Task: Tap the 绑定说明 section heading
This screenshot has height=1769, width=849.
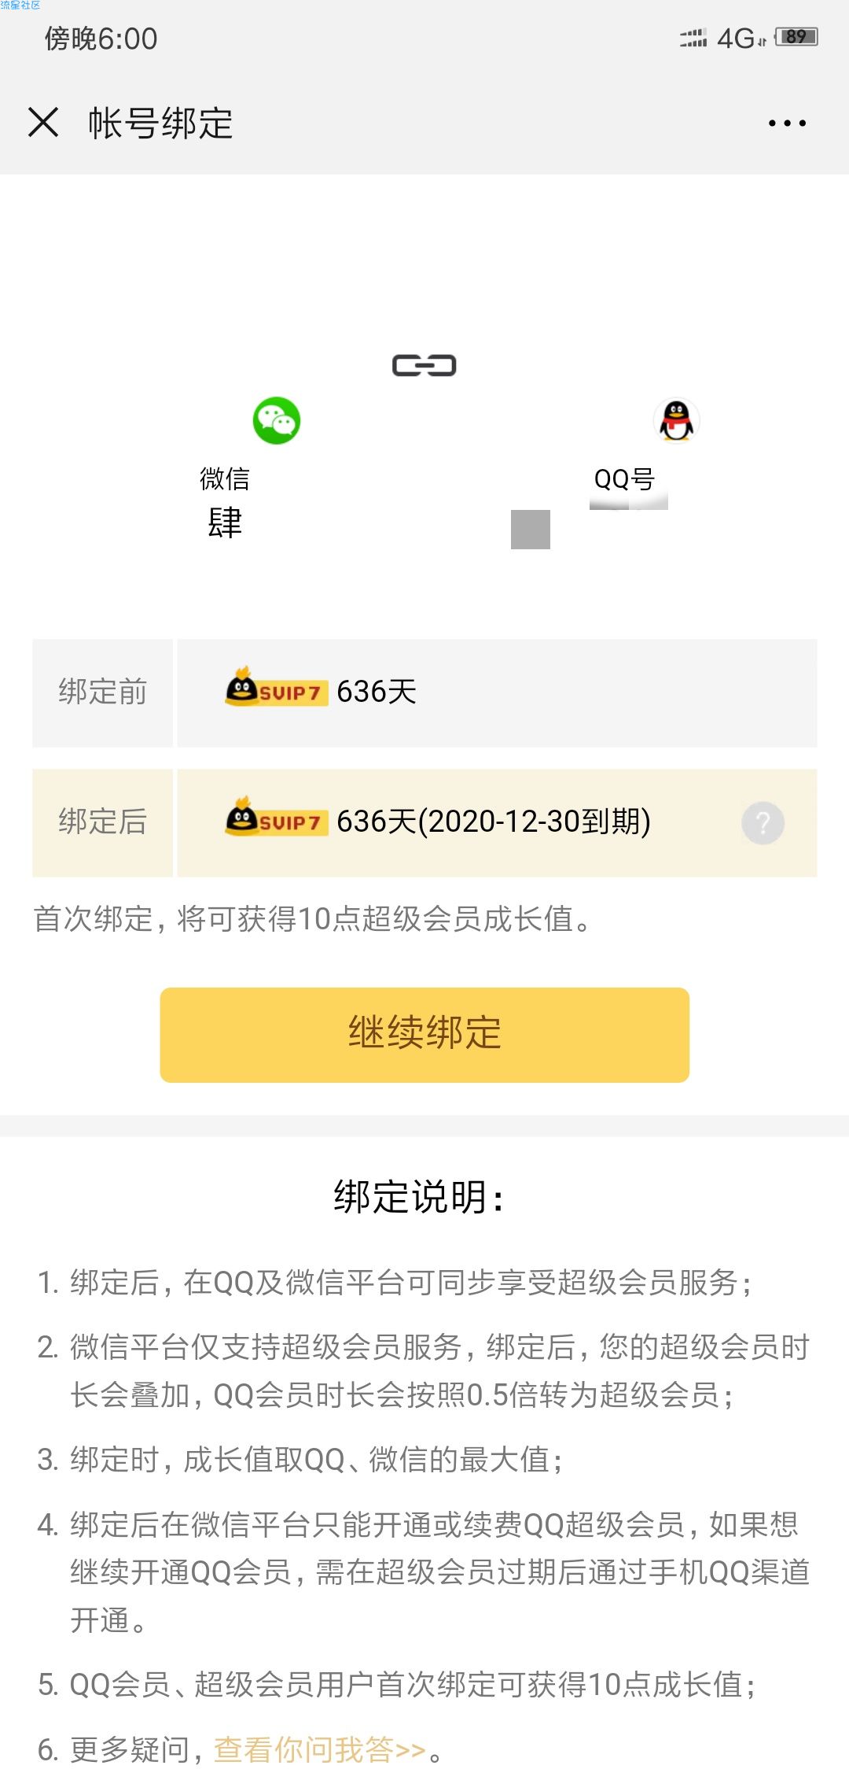Action: point(419,1197)
